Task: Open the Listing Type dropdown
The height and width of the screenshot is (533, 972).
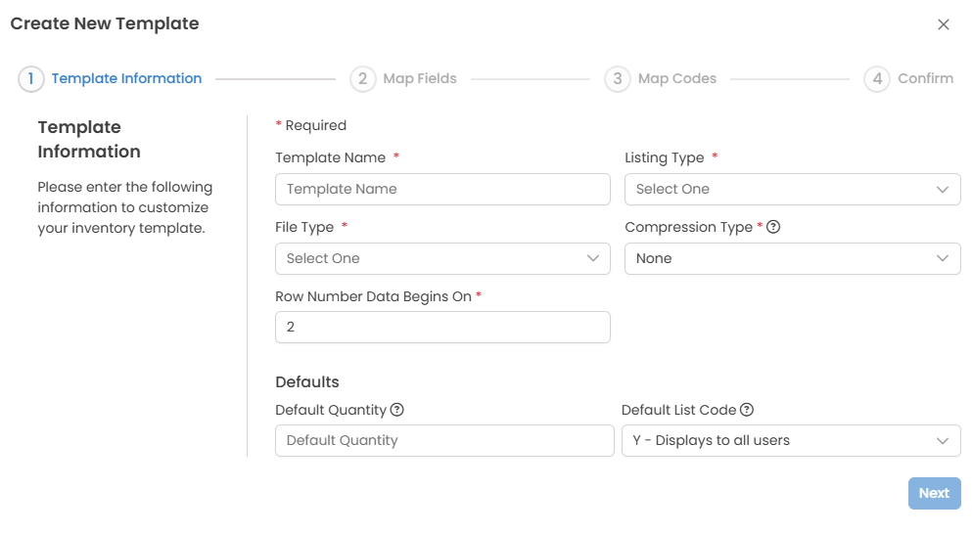Action: [792, 189]
